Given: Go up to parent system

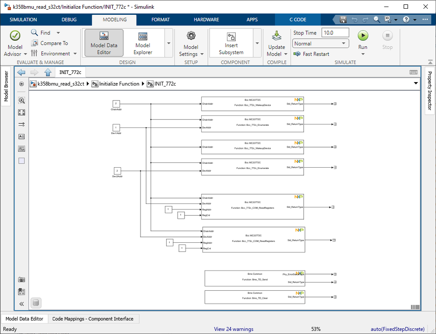Looking at the screenshot, I should [x=48, y=72].
